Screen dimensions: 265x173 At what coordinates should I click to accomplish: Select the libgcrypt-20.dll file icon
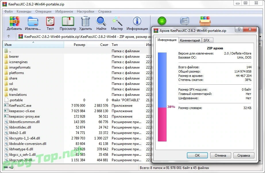(6, 160)
